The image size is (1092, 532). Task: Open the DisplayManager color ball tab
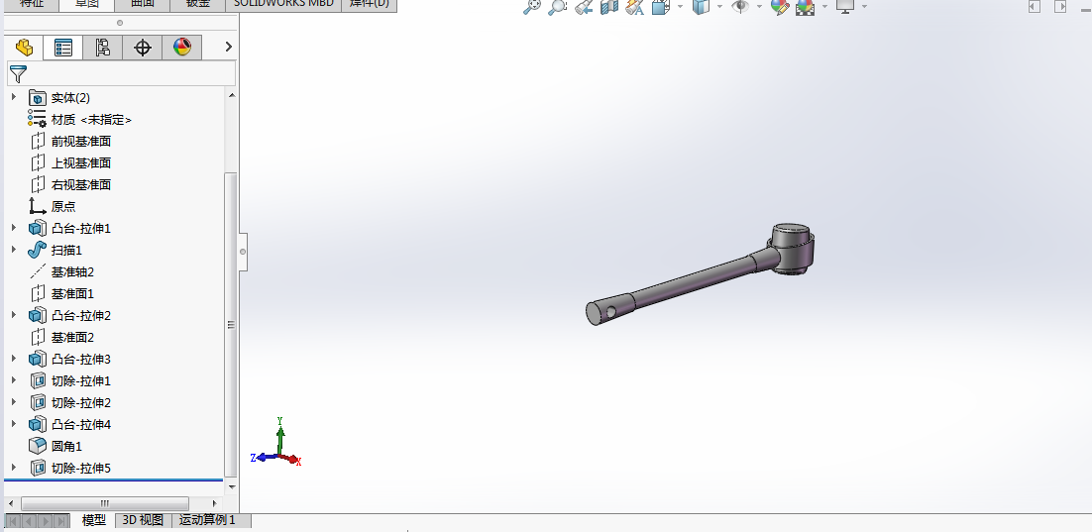(181, 48)
